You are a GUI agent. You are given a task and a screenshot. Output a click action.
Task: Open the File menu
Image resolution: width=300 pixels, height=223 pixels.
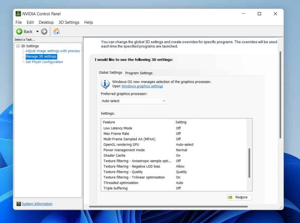(18, 22)
